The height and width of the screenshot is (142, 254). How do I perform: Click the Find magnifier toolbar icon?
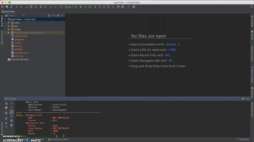pos(41,7)
